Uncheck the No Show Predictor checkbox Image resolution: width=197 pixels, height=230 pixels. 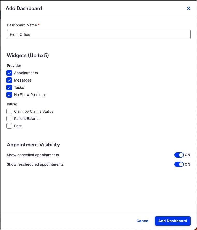(9, 95)
